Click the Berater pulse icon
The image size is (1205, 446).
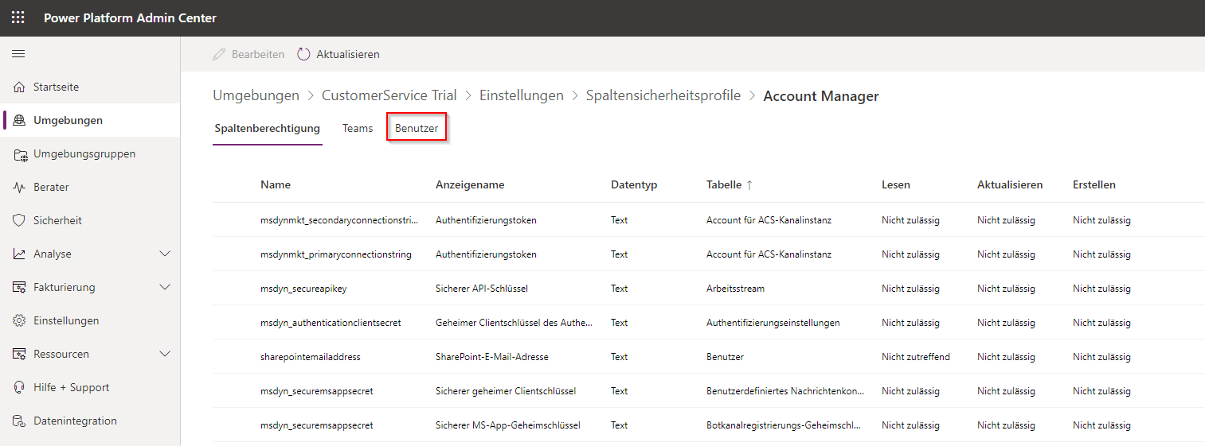coord(19,188)
